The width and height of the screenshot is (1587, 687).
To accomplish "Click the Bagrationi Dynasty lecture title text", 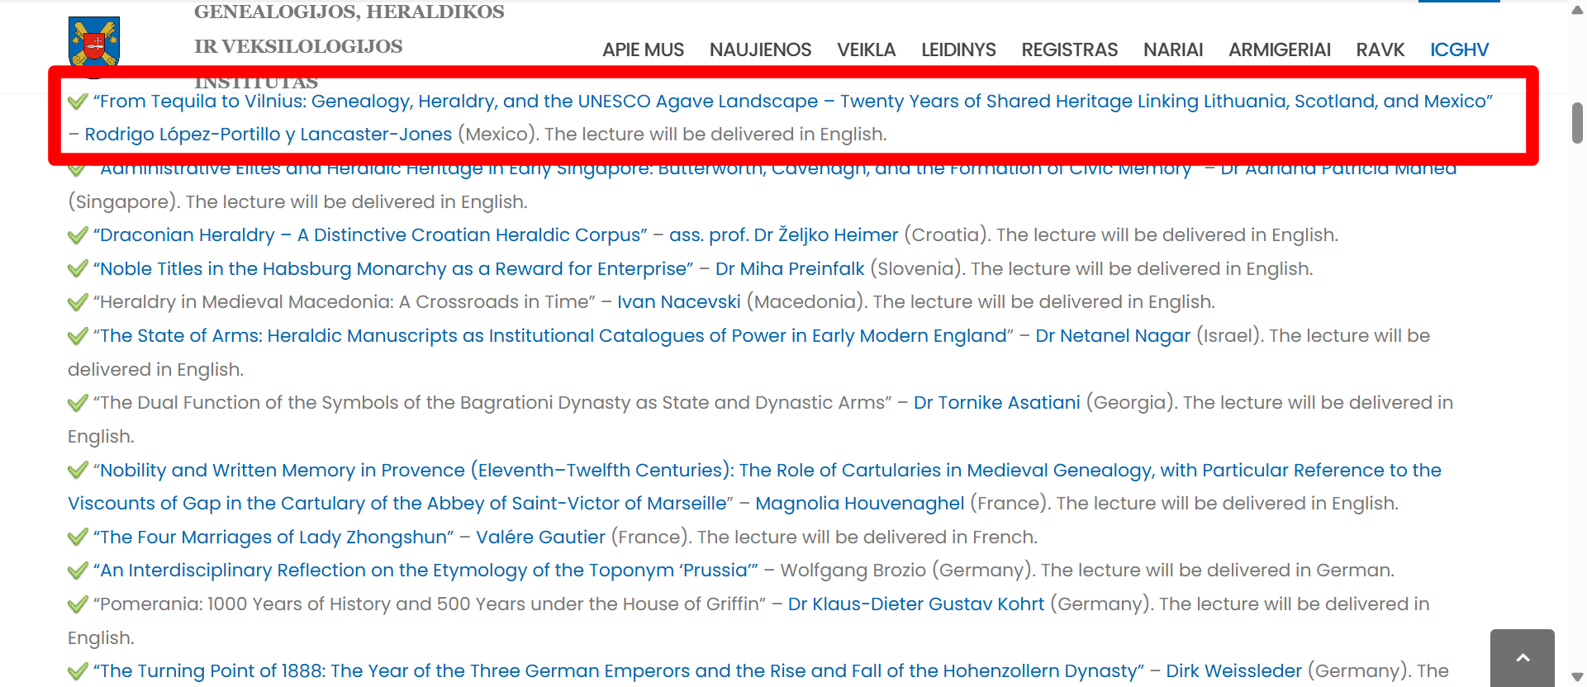I will coord(492,402).
